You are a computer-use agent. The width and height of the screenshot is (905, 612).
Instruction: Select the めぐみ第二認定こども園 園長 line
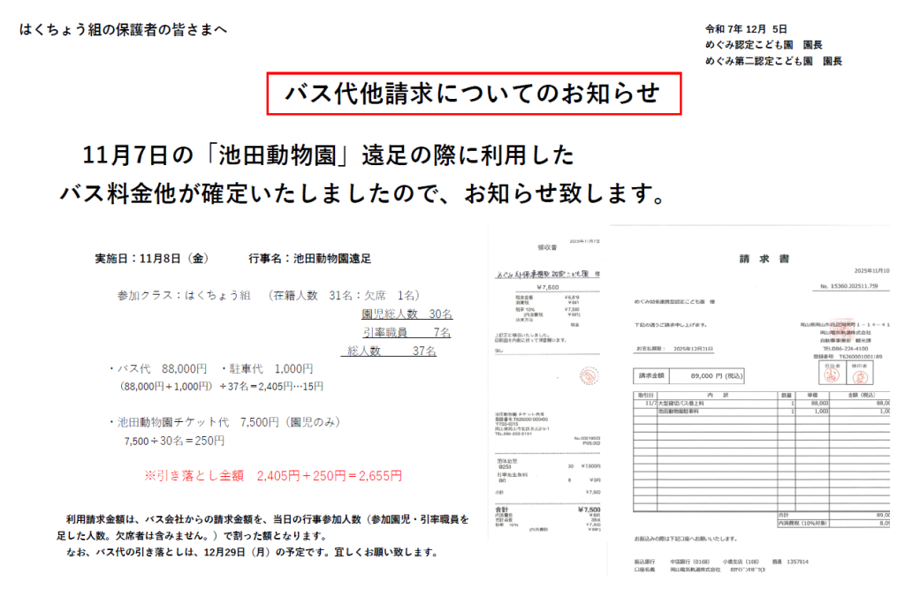point(773,61)
